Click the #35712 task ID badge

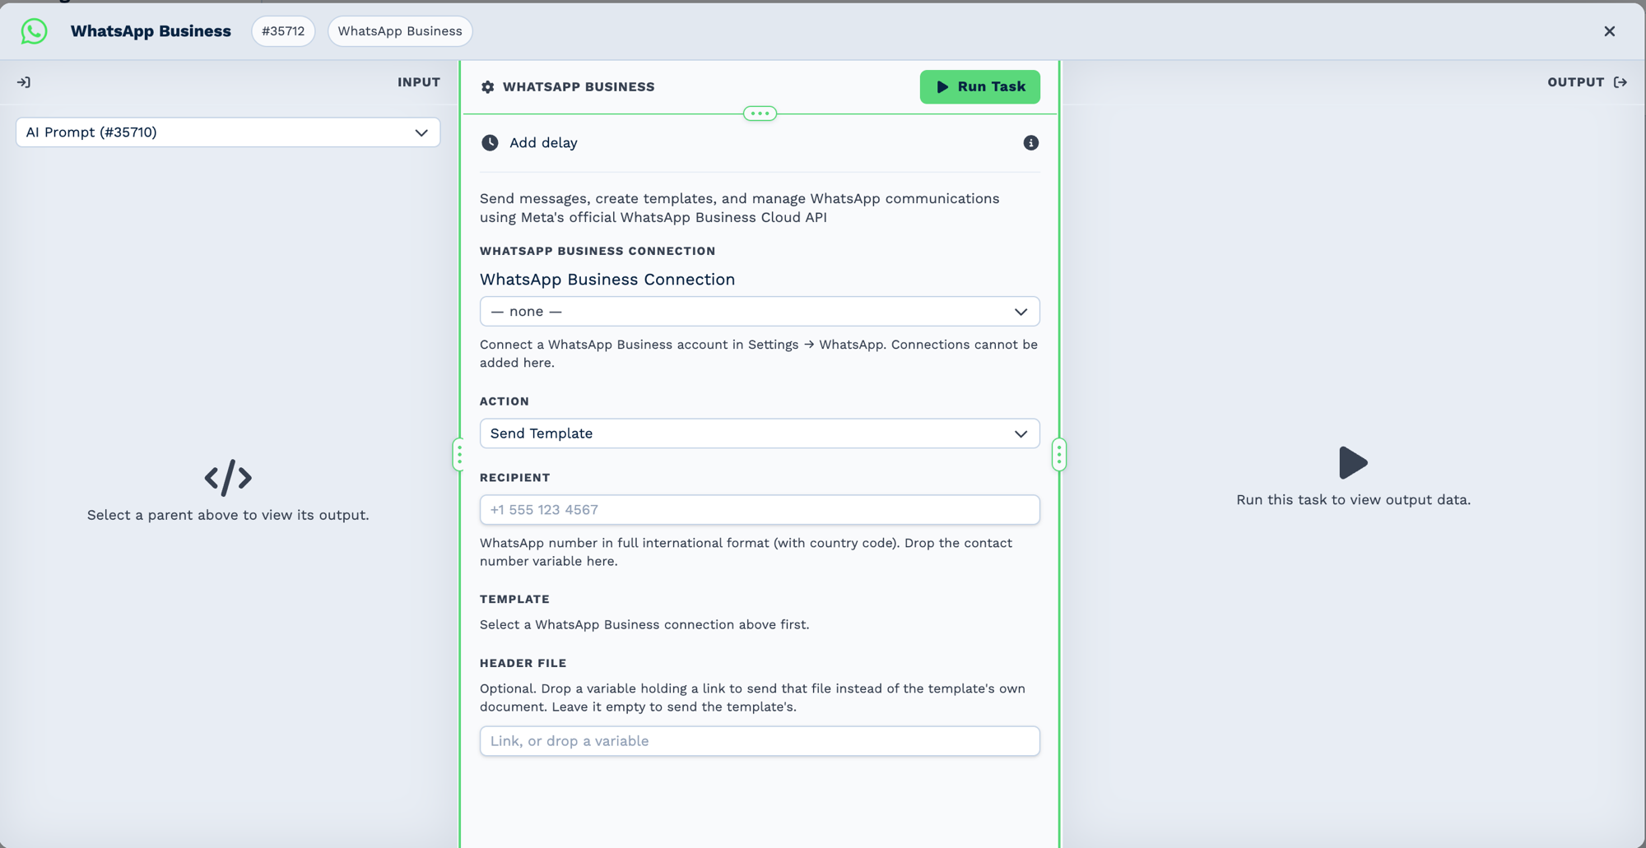(283, 31)
